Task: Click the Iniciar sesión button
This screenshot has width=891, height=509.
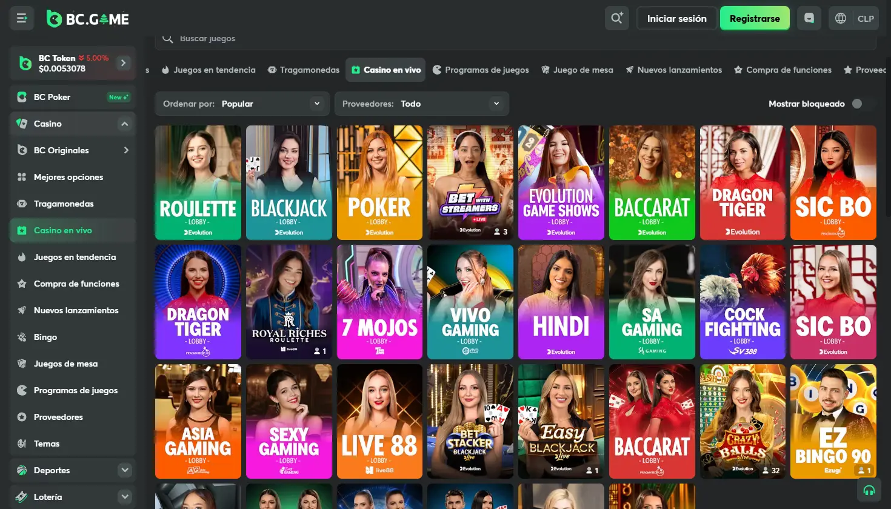Action: tap(676, 18)
